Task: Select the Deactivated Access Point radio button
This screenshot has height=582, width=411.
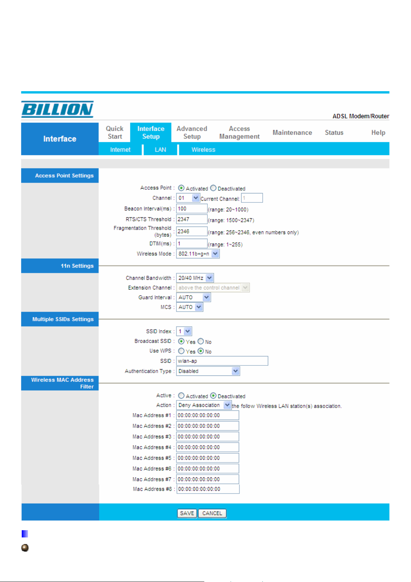Action: pyautogui.click(x=213, y=188)
